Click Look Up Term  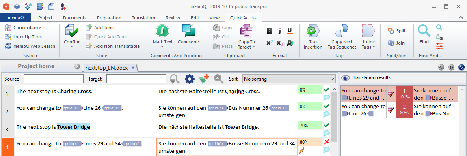click(23, 37)
